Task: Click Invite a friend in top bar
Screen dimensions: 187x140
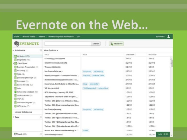Action: (x=29, y=37)
